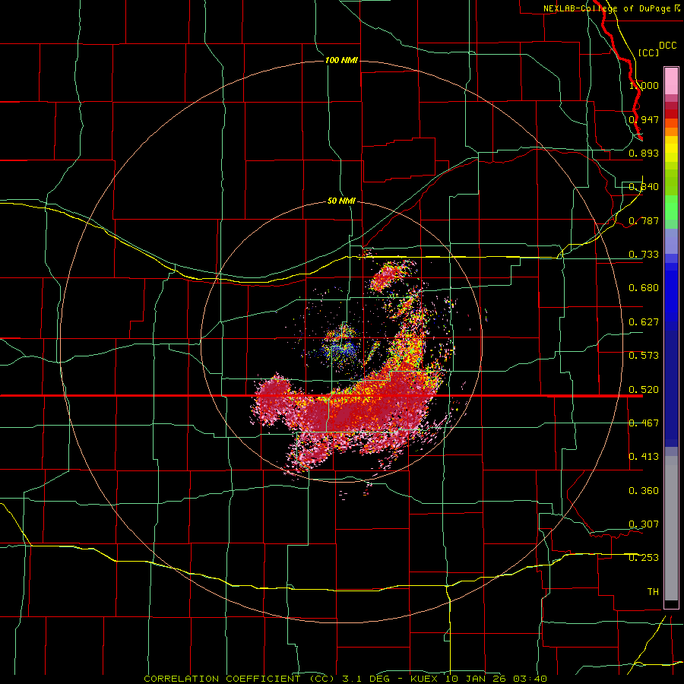684x684 pixels.
Task: Click the TH label near the legend bottom
Action: pos(653,591)
